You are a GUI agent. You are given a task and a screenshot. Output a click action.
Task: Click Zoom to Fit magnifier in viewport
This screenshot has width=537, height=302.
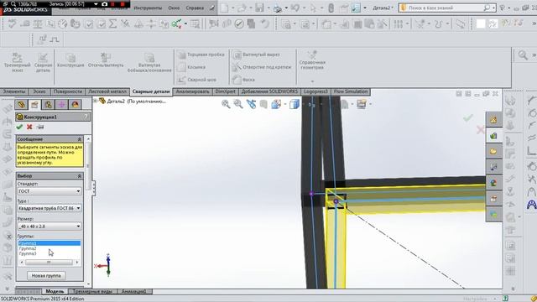(226, 104)
